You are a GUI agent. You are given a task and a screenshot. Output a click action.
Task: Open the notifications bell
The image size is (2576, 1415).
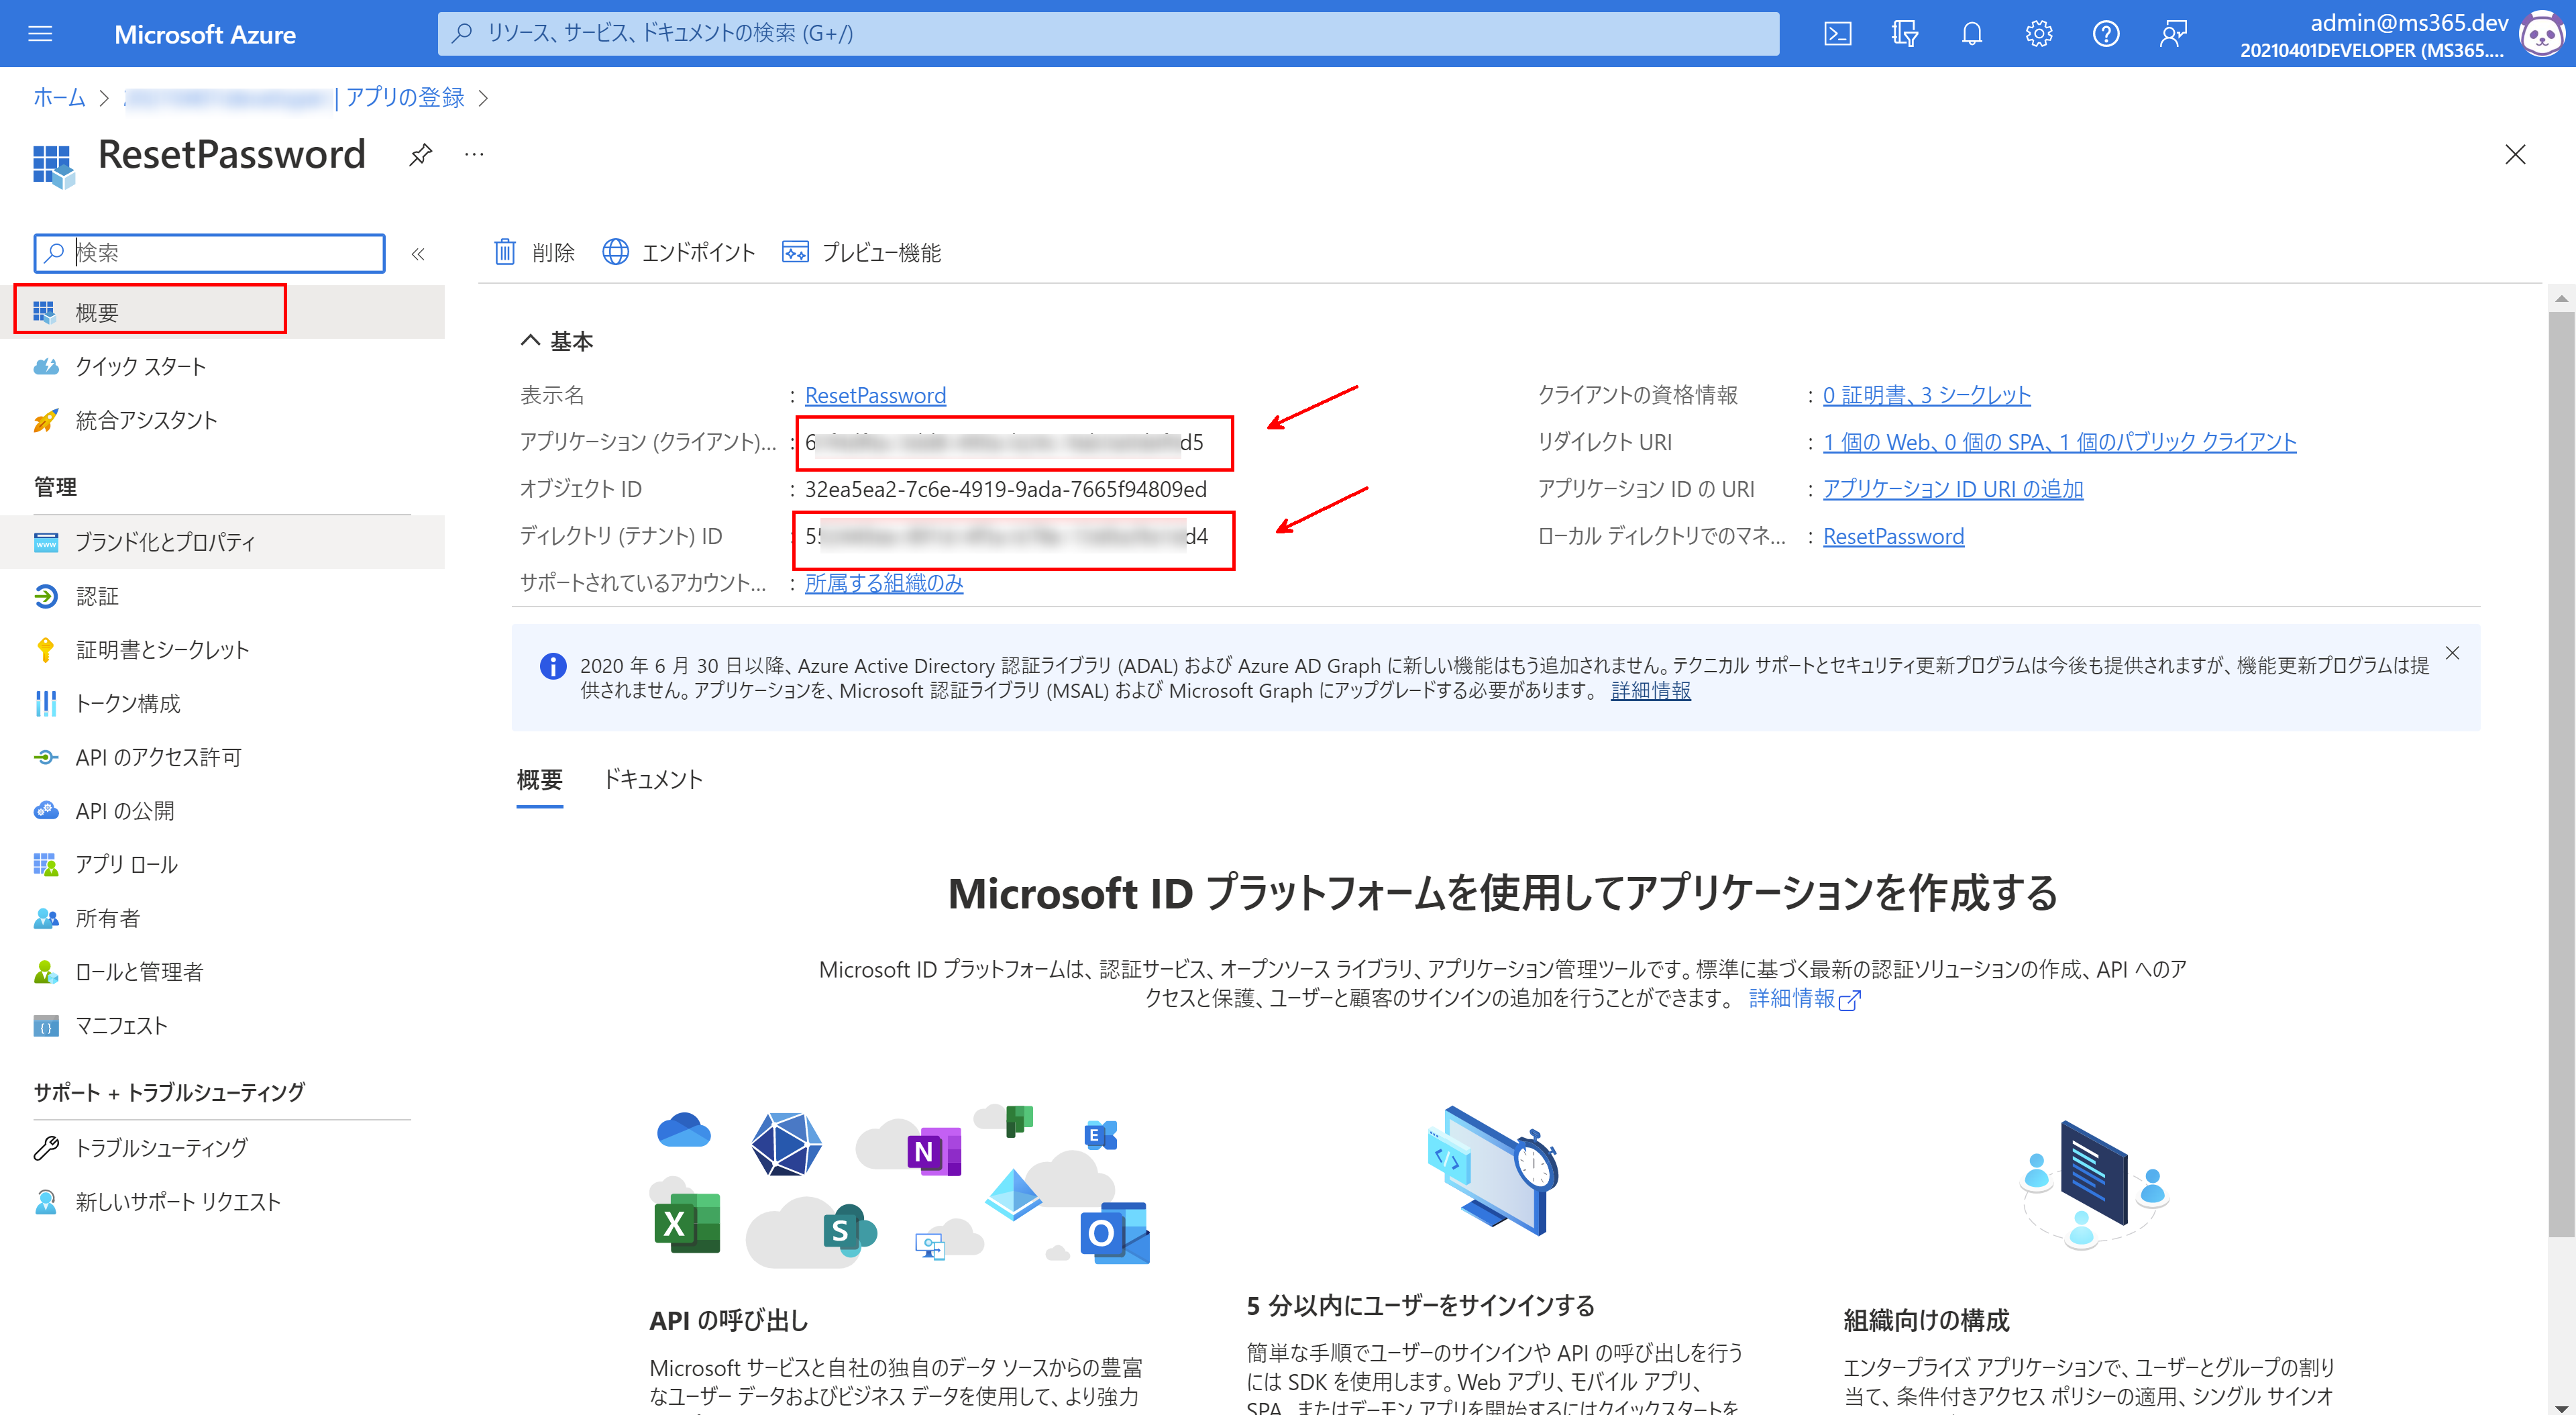(x=1971, y=33)
